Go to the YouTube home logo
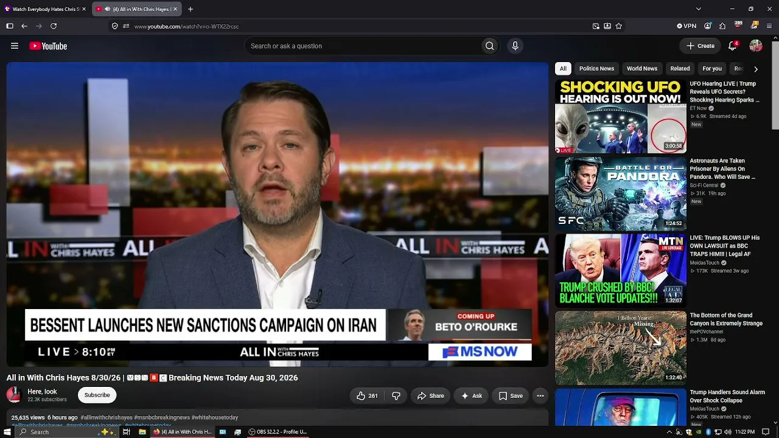 pos(48,46)
